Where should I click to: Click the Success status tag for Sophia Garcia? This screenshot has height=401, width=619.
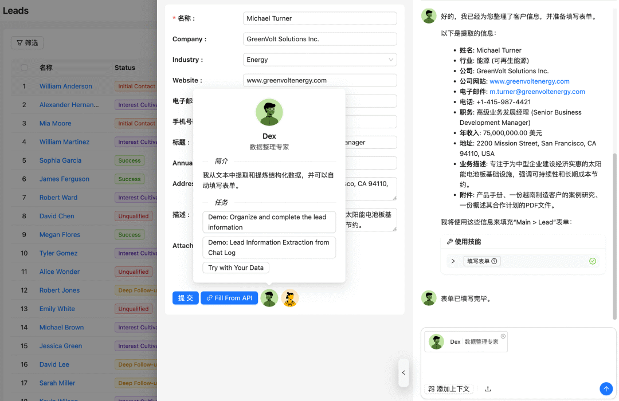point(130,160)
